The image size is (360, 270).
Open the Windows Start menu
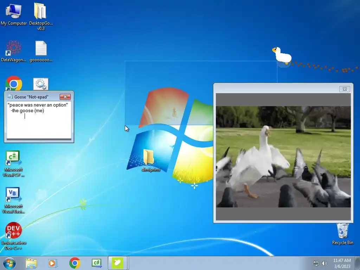click(x=9, y=263)
